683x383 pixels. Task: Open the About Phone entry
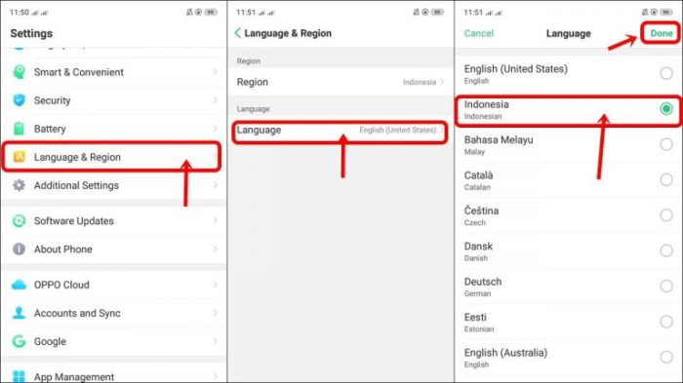[x=113, y=249]
